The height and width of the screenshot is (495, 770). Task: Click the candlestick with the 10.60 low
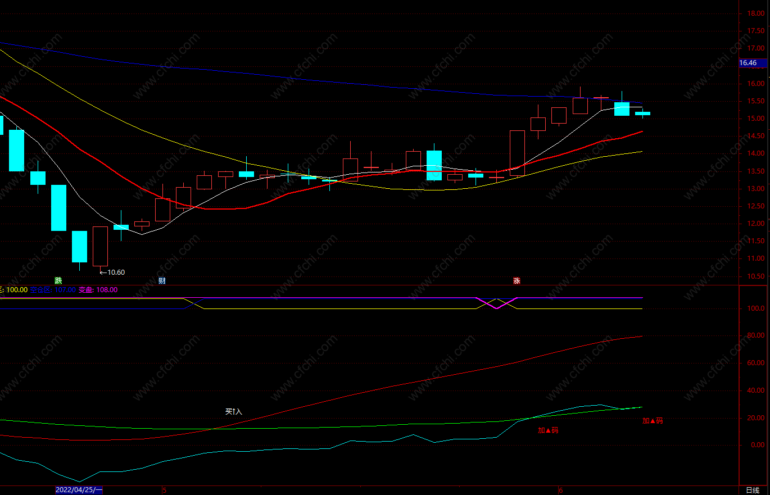pos(100,246)
